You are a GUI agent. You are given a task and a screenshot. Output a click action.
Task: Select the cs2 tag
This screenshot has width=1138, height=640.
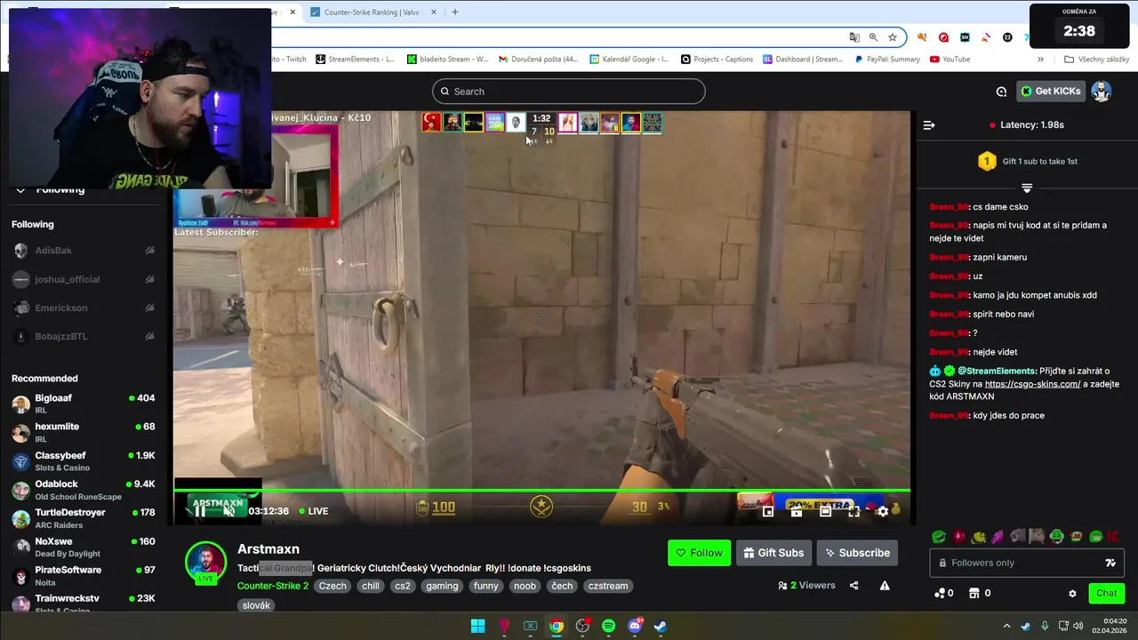click(x=403, y=586)
